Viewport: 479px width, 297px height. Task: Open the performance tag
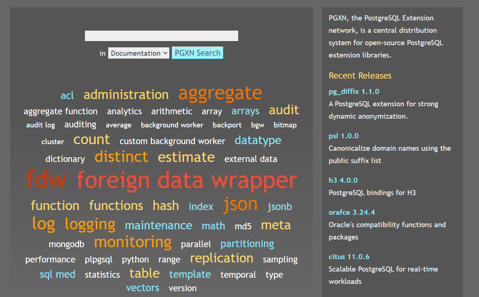[50, 260]
